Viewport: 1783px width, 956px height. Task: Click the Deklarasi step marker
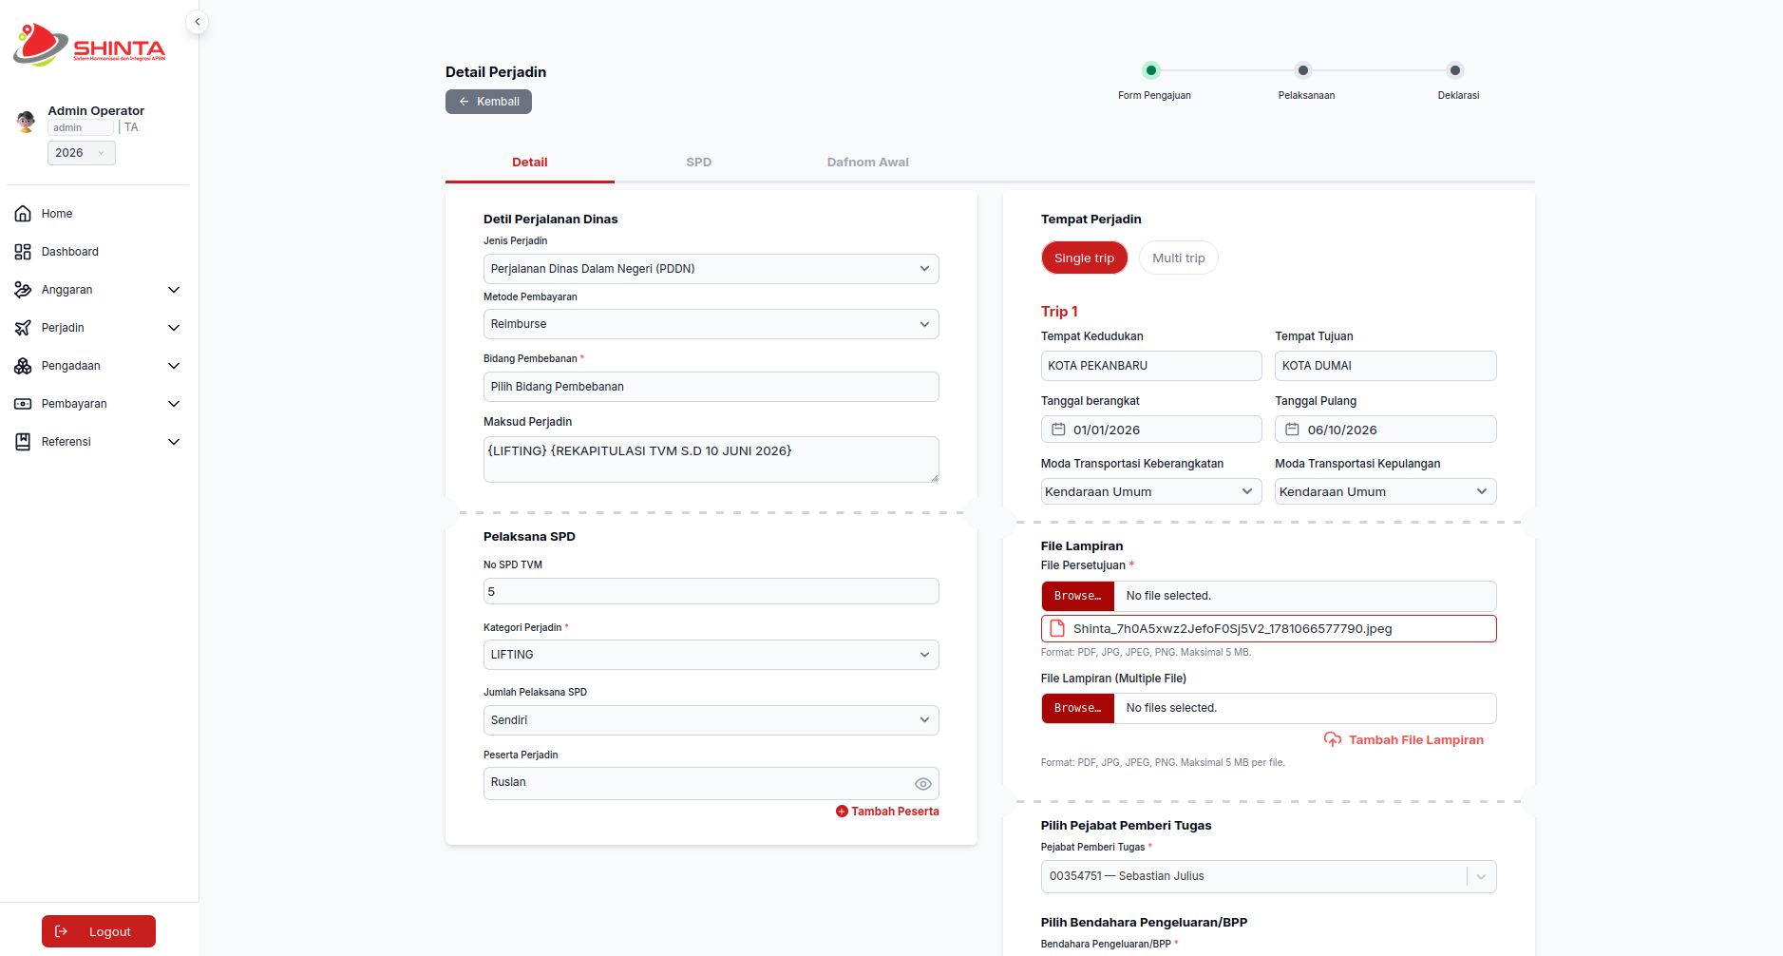click(1455, 70)
